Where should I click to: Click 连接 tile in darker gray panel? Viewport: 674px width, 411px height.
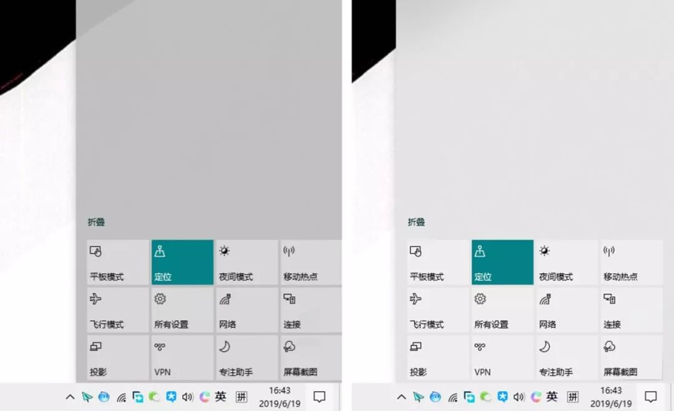311,310
